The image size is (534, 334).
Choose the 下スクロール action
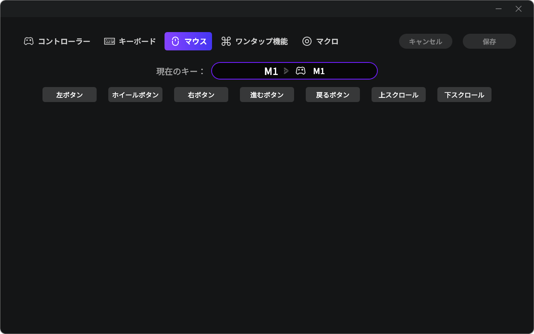coord(464,95)
